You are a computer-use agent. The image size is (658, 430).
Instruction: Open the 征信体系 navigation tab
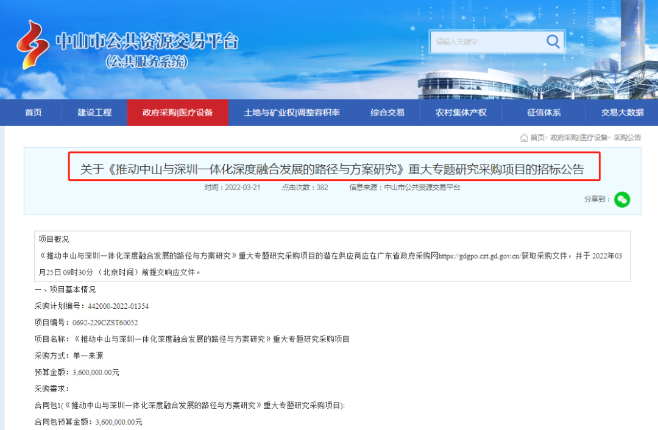coord(544,113)
